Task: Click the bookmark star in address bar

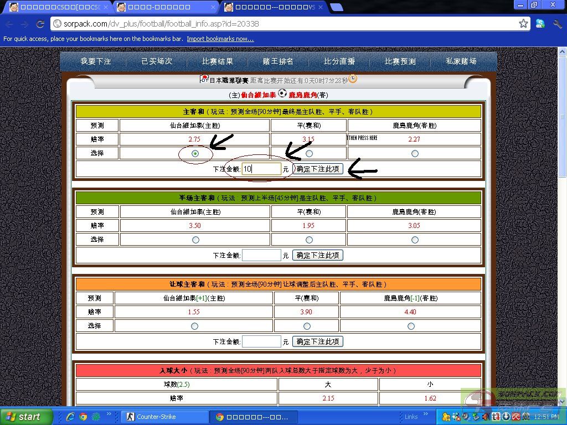Action: point(523,24)
